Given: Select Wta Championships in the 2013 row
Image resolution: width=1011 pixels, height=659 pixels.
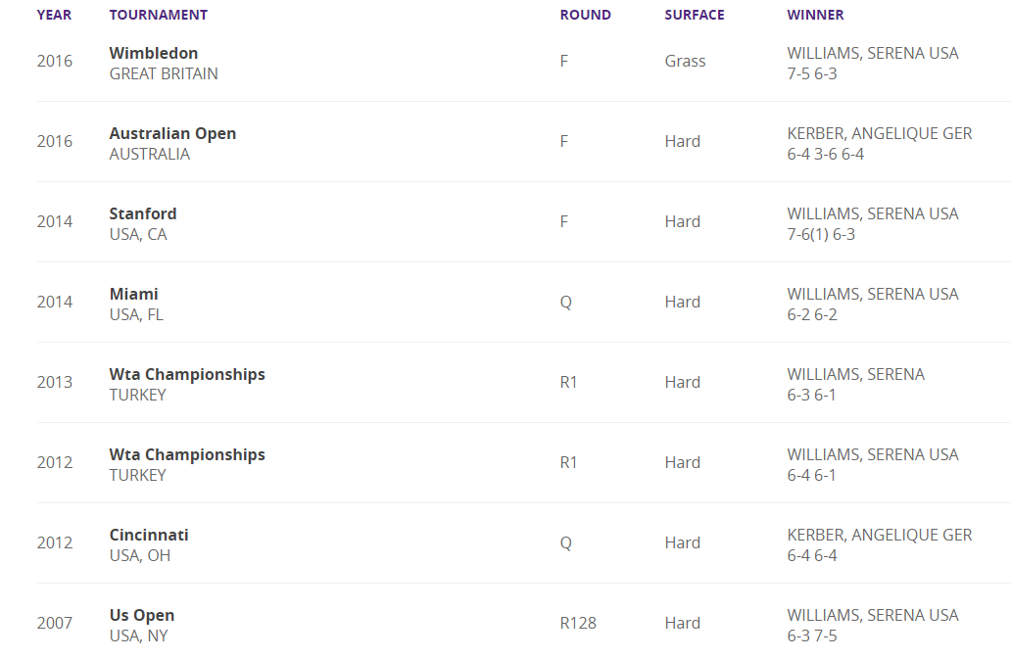Looking at the screenshot, I should pyautogui.click(x=188, y=374).
